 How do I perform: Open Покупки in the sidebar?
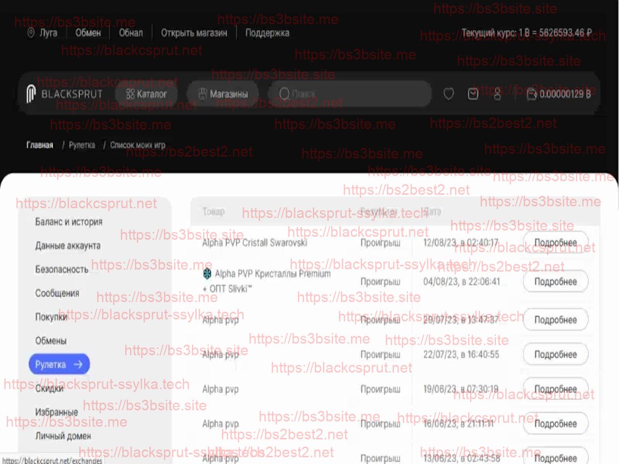click(x=51, y=317)
